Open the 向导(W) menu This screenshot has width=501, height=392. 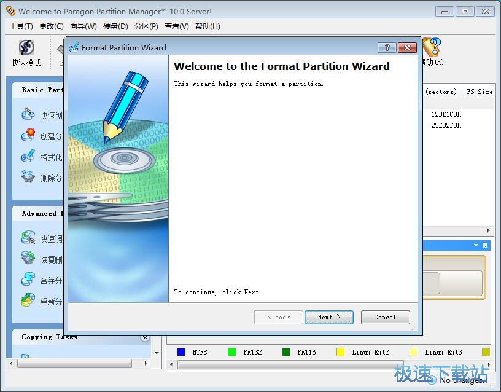pyautogui.click(x=83, y=26)
